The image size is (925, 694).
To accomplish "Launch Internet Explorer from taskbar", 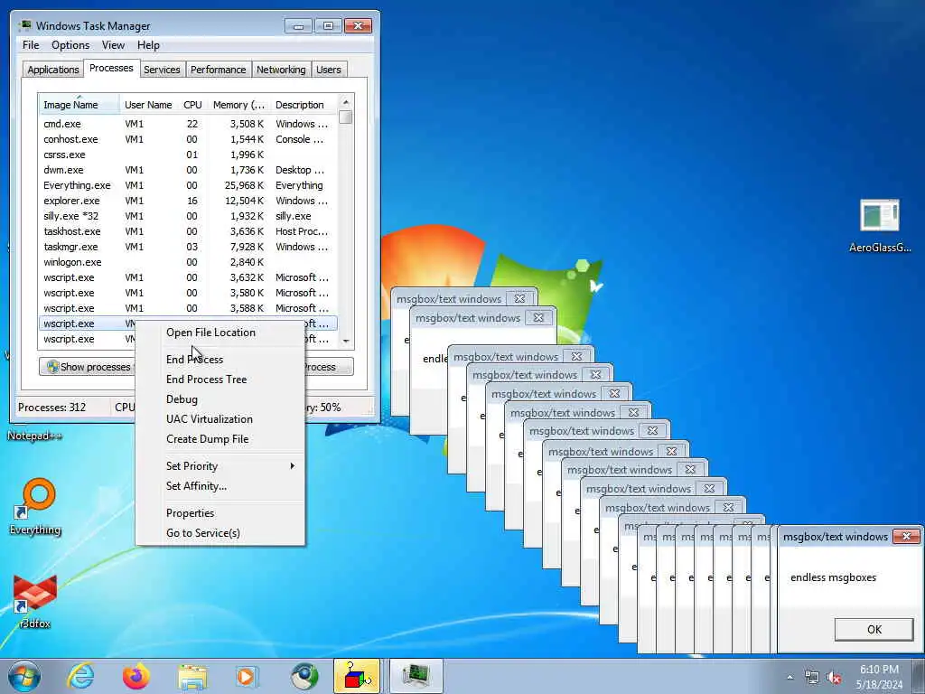I will click(80, 676).
